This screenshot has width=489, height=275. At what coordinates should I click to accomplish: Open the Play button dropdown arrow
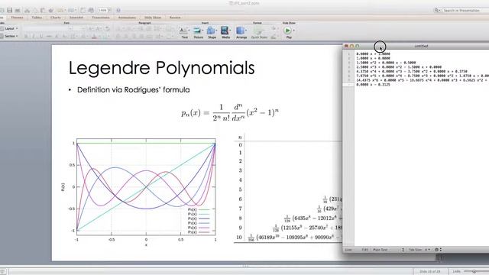[293, 31]
